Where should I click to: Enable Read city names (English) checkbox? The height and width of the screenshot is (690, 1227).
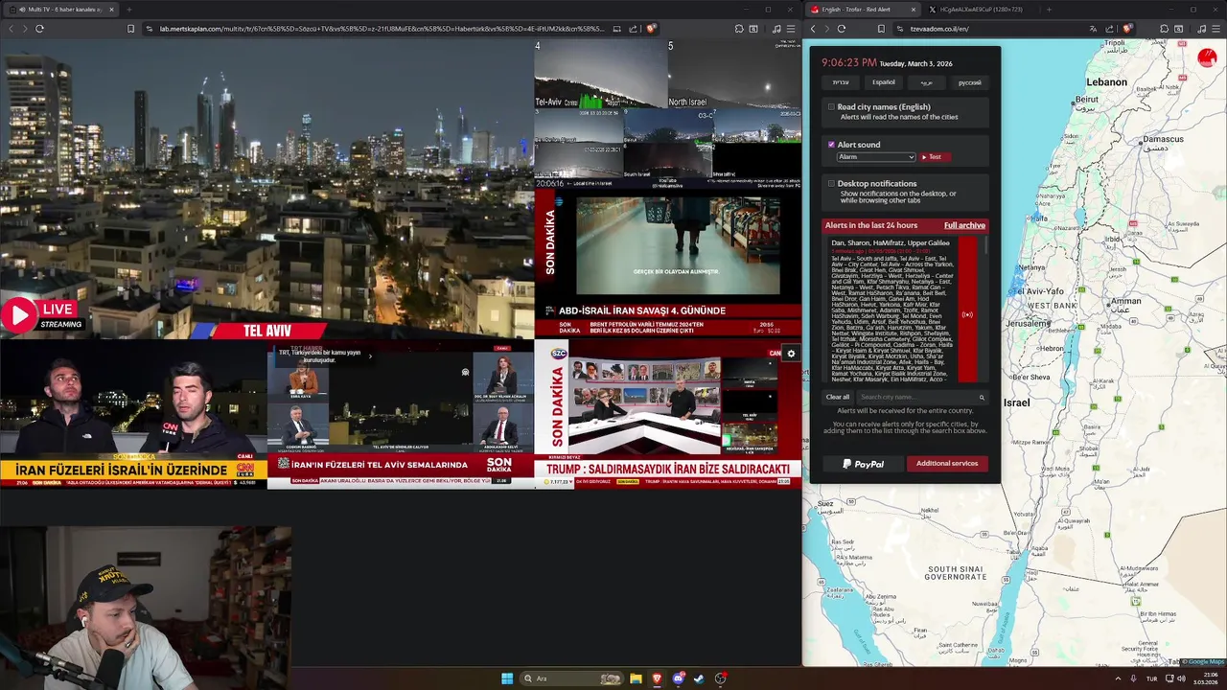click(x=831, y=107)
